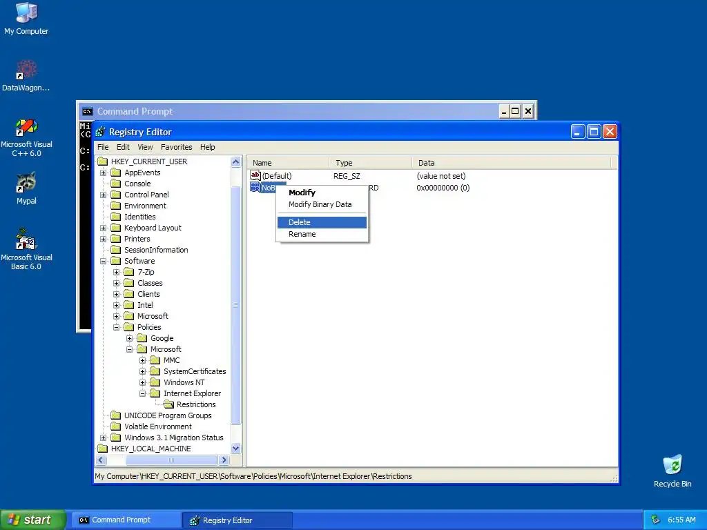
Task: Click the Type column header
Action: pos(370,163)
